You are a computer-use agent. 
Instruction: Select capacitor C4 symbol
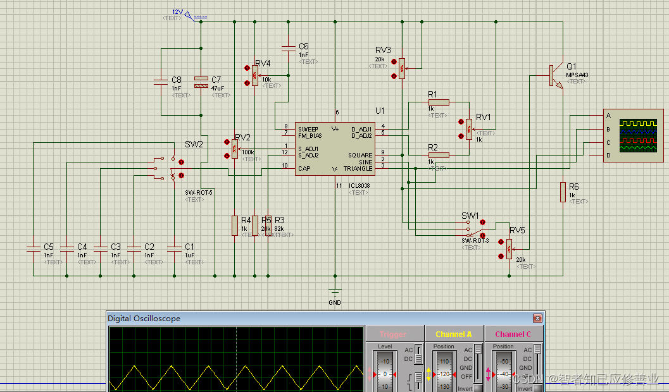[66, 248]
